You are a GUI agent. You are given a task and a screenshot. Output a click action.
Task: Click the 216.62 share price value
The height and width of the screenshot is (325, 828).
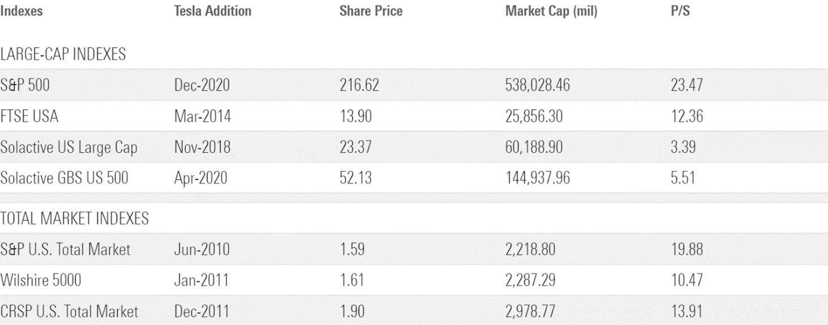coord(359,85)
